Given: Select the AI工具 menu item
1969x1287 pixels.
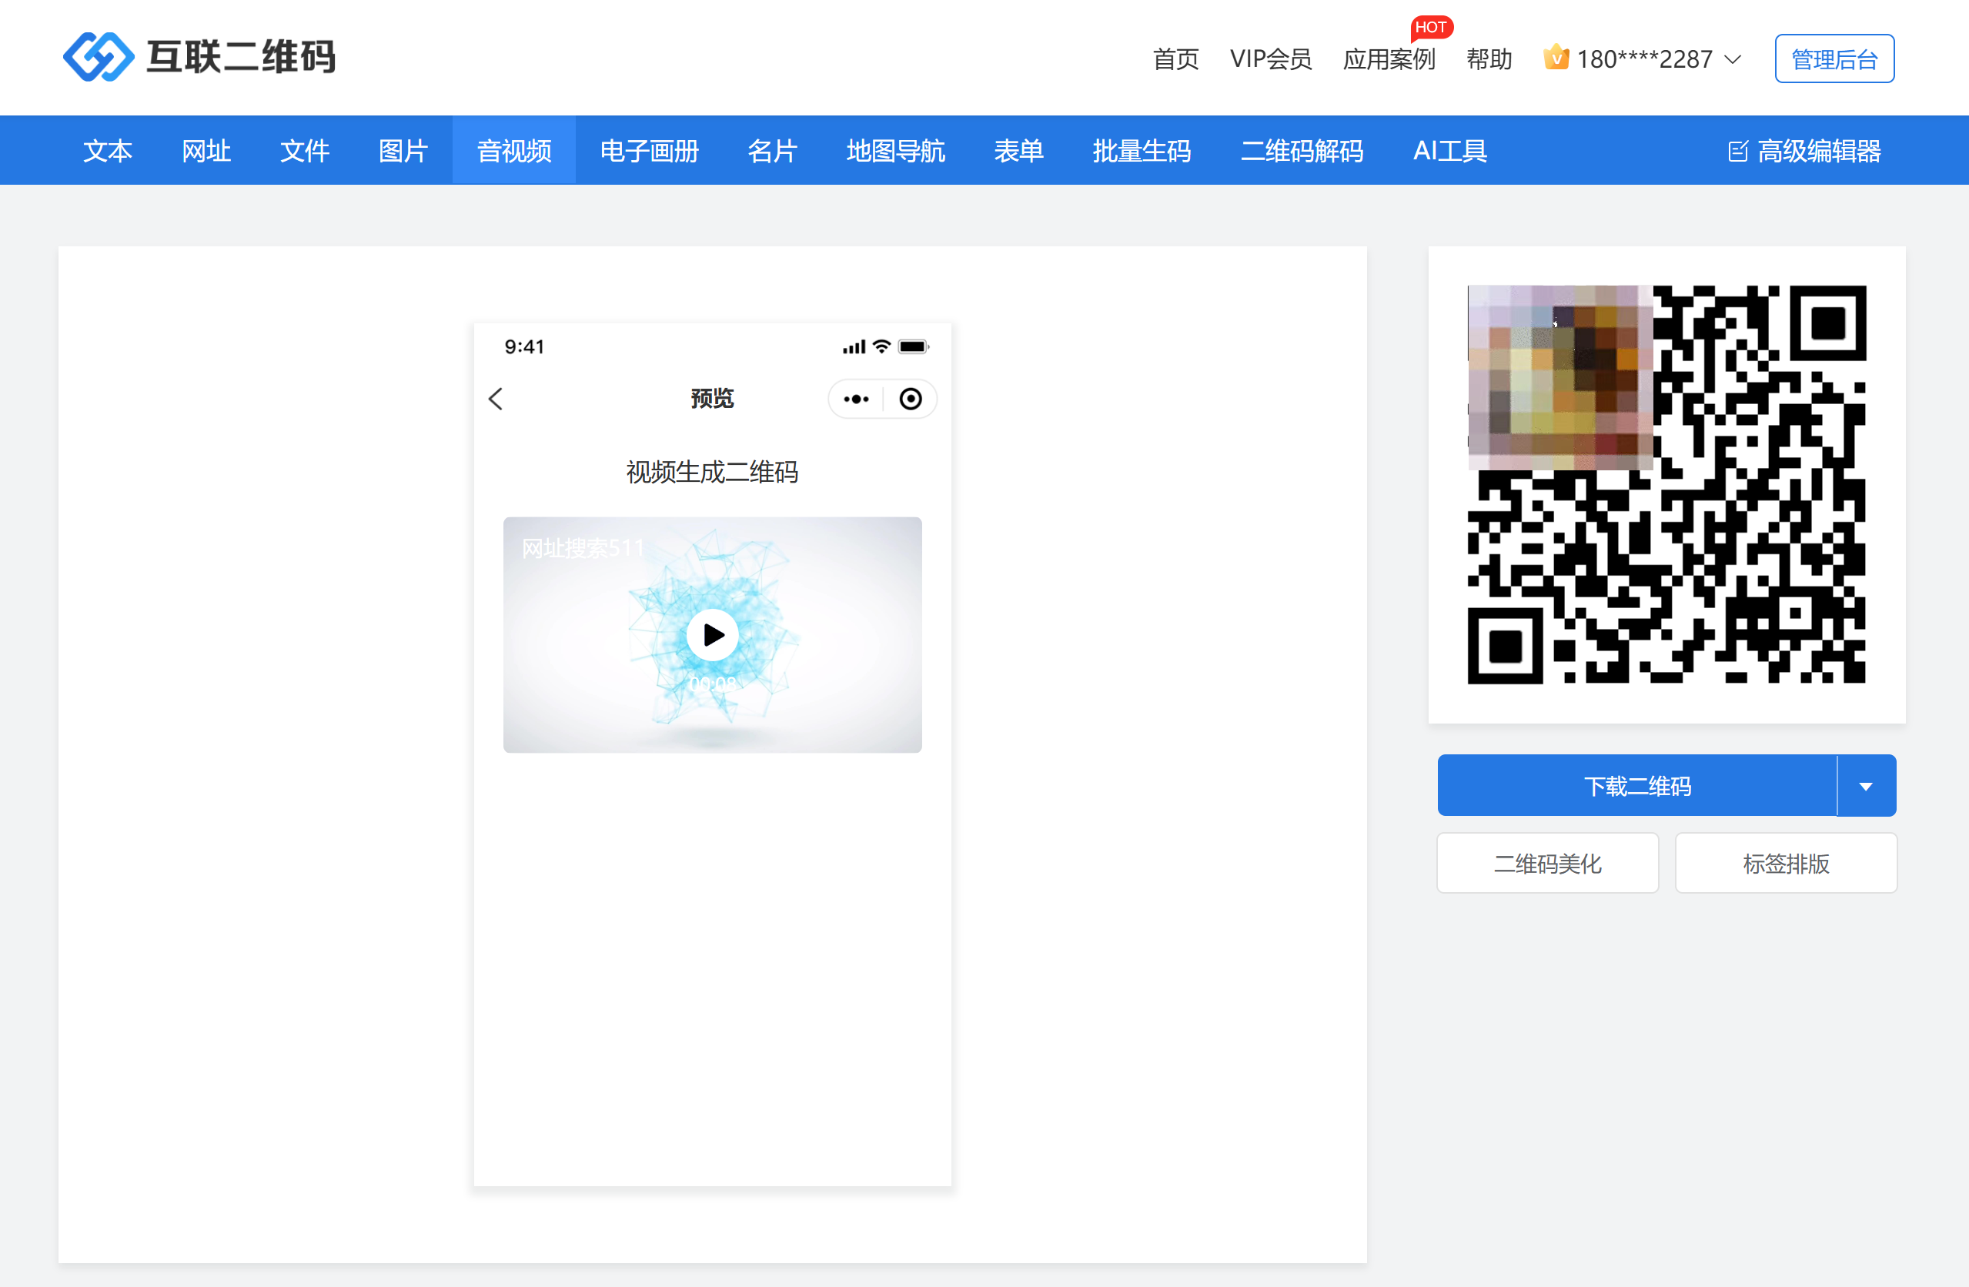Looking at the screenshot, I should (x=1449, y=152).
